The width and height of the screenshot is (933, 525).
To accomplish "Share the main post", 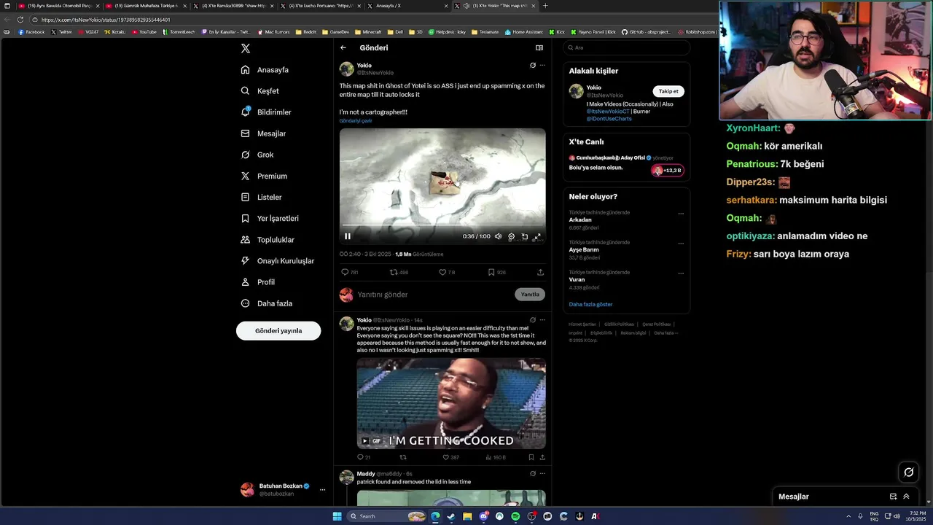I will 540,272.
